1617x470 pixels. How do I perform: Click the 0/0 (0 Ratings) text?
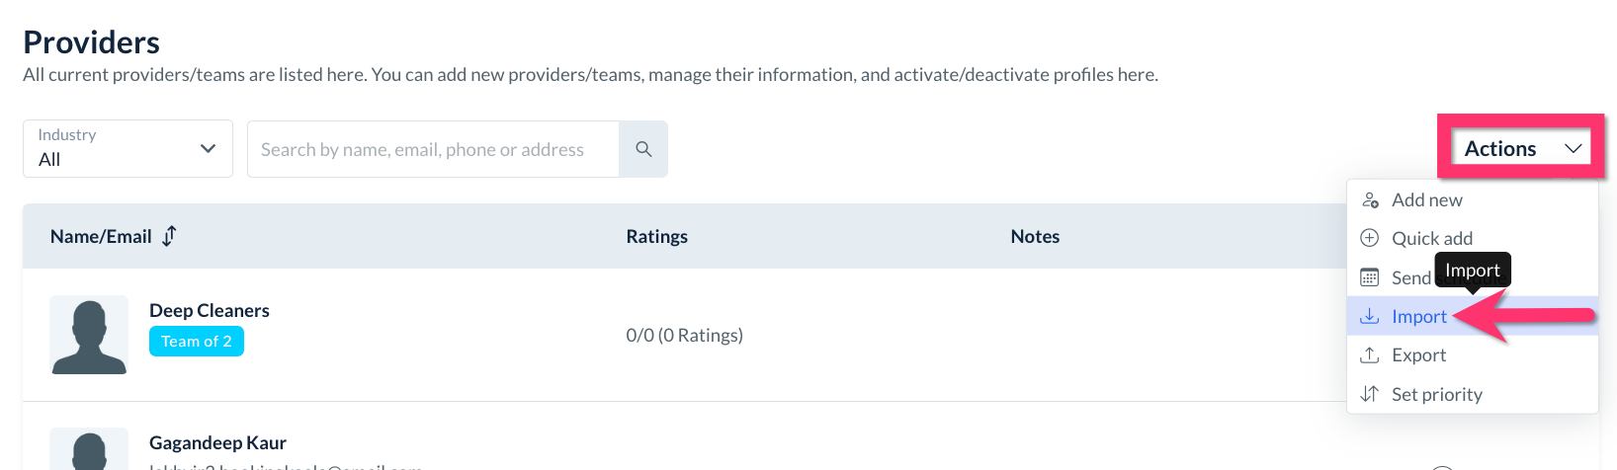tap(684, 335)
